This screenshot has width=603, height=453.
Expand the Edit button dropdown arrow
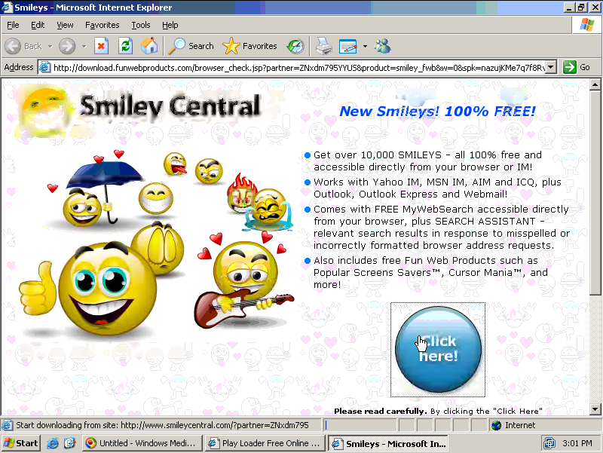365,47
